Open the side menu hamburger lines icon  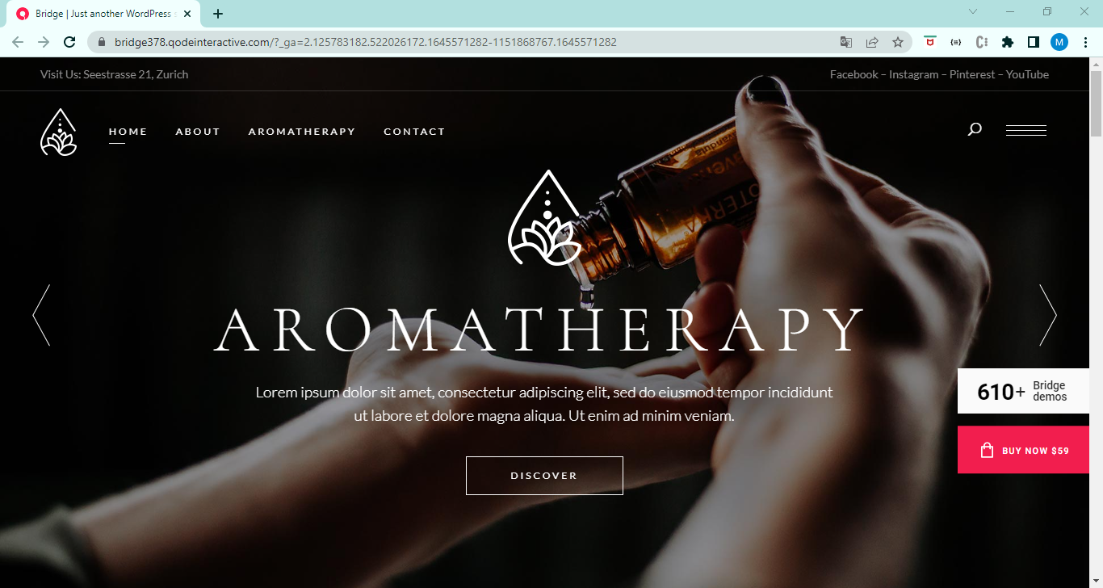click(x=1026, y=130)
